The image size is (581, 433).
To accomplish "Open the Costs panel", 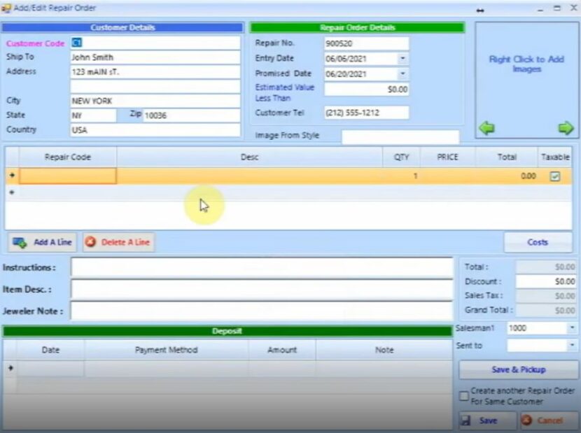I will tap(537, 241).
